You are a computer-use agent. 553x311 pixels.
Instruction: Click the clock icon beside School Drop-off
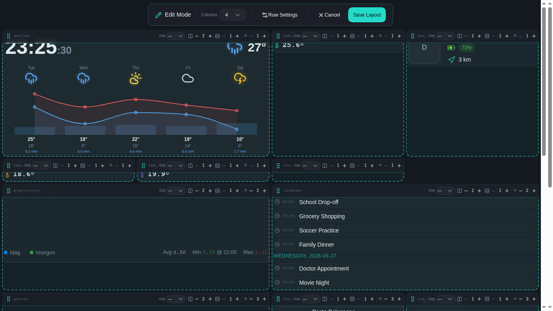(x=277, y=202)
